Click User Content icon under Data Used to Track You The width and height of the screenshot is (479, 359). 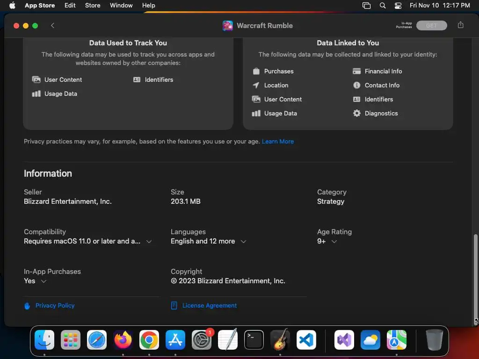pos(36,79)
